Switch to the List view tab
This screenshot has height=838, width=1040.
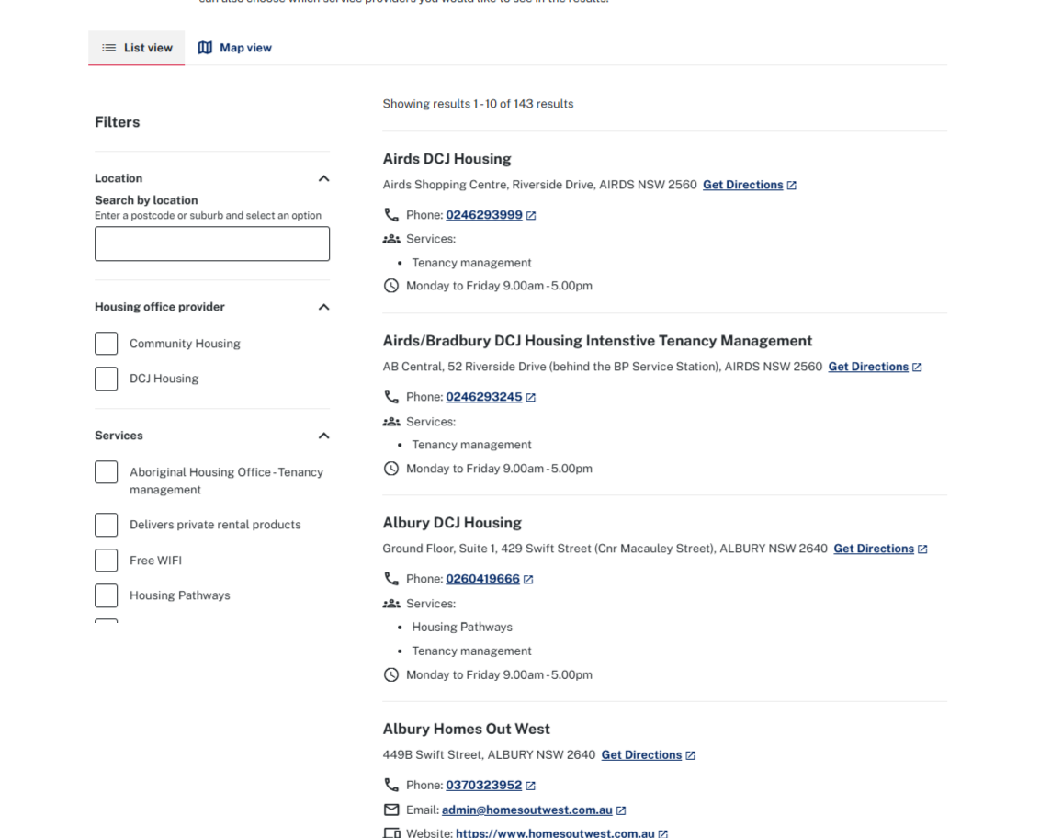137,48
